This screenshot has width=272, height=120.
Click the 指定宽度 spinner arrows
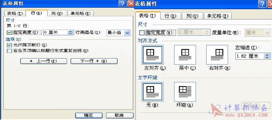coord(206,32)
